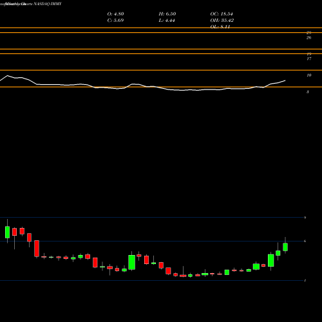Viewport: 322px width, 322px height.
Task: Click the OL: 8.11 readout
Action: (220, 26)
